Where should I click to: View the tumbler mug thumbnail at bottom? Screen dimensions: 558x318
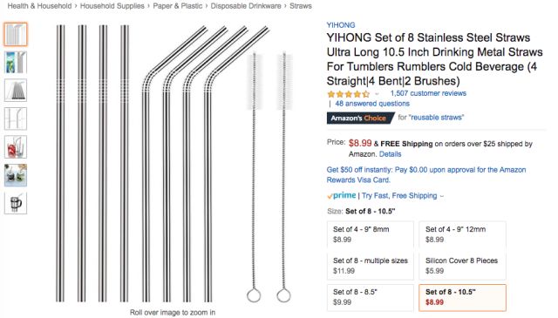click(16, 203)
